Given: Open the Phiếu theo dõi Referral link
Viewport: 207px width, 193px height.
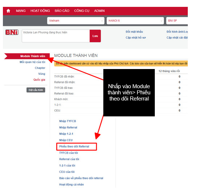Looking at the screenshot, I should click(x=74, y=146).
